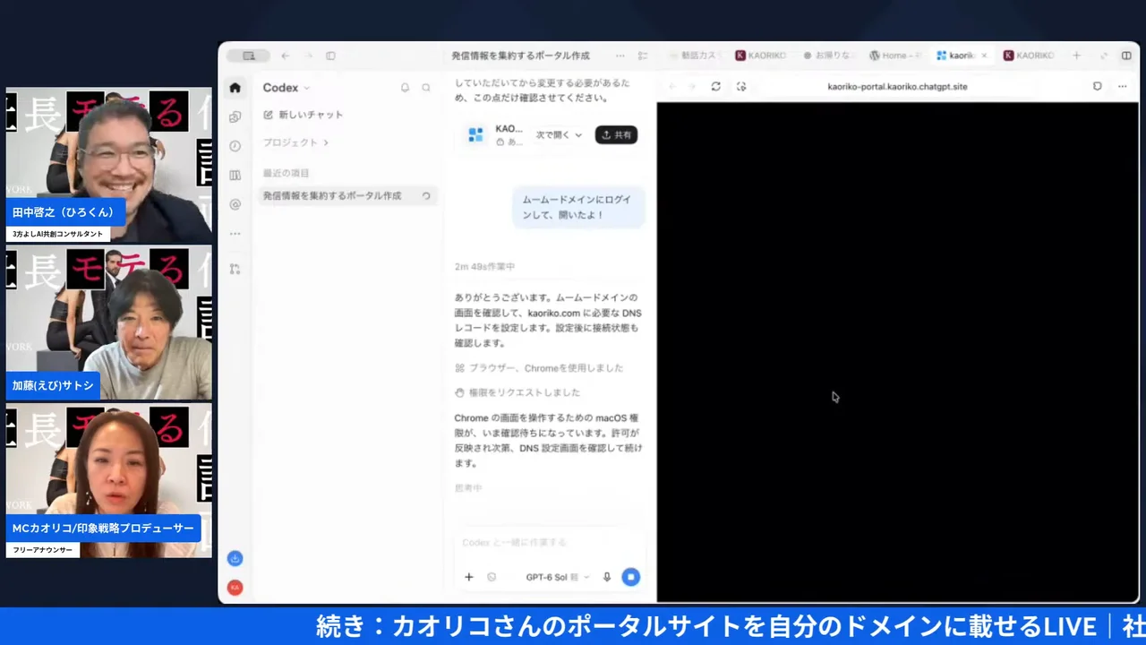The width and height of the screenshot is (1146, 645).
Task: Stop the running task with blue stop button
Action: 630,577
